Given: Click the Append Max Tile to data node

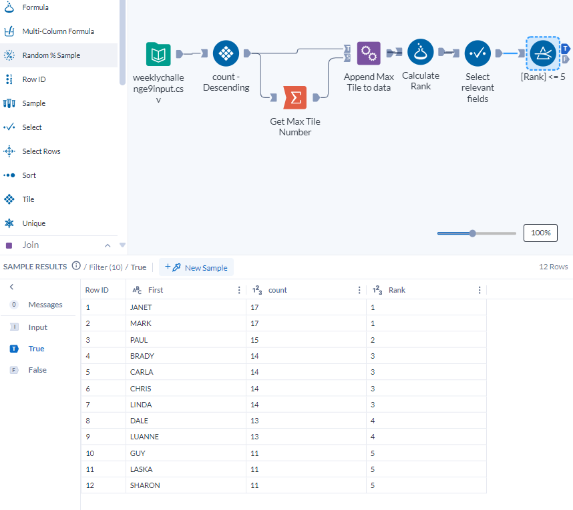Looking at the screenshot, I should (x=369, y=53).
